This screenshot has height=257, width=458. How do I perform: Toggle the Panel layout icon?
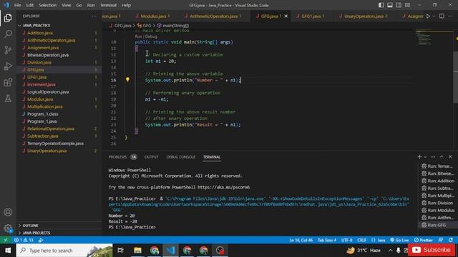[390, 5]
